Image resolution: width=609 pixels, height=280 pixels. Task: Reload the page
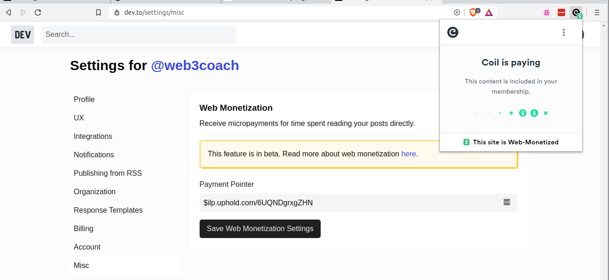(x=38, y=12)
